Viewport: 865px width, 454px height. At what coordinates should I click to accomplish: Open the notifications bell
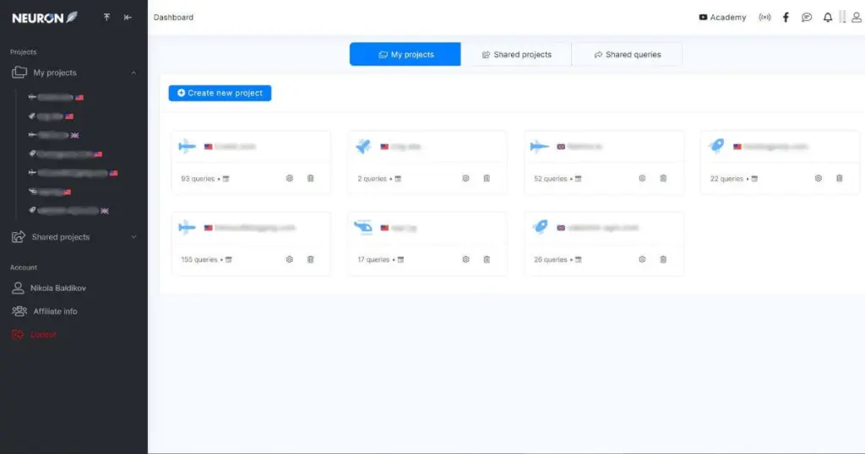(x=828, y=18)
